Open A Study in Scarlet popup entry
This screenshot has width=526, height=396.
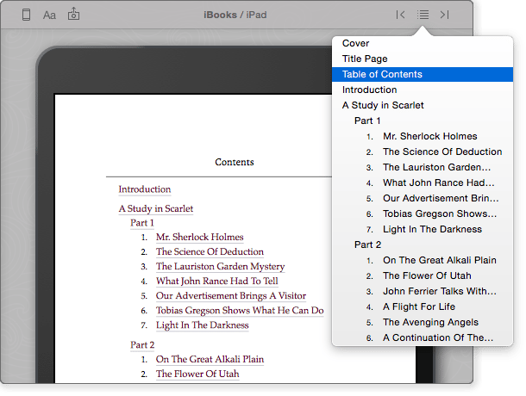click(x=423, y=105)
